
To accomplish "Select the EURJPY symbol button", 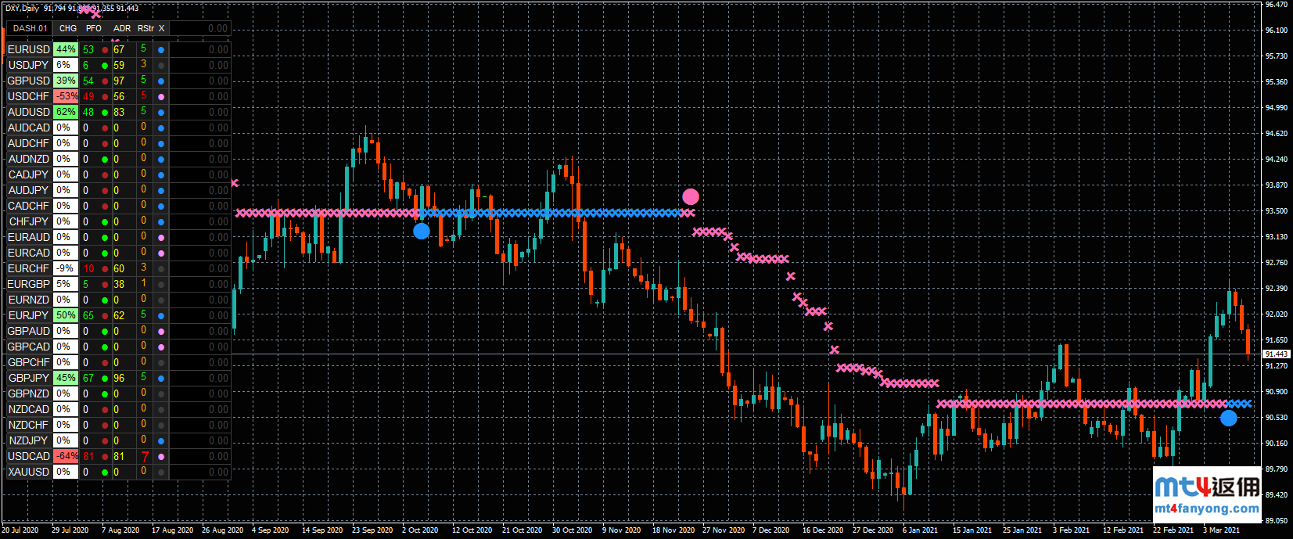I will [x=29, y=315].
